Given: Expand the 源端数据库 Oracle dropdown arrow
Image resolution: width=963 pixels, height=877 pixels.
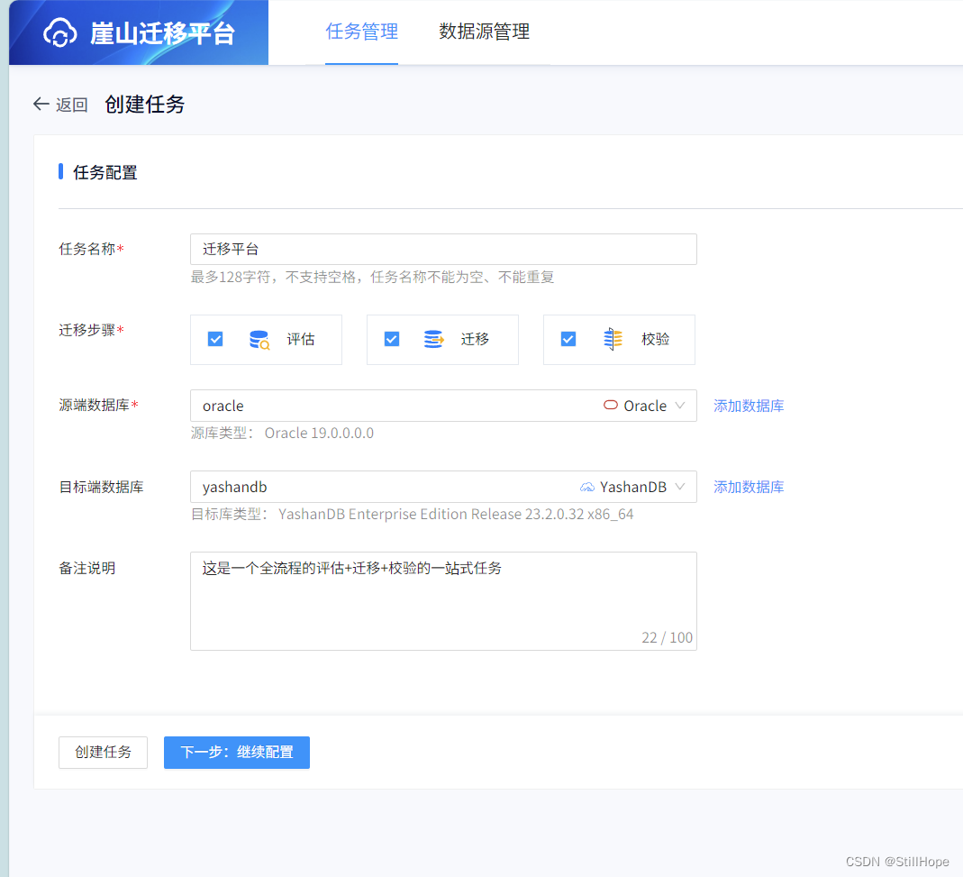Looking at the screenshot, I should 680,405.
